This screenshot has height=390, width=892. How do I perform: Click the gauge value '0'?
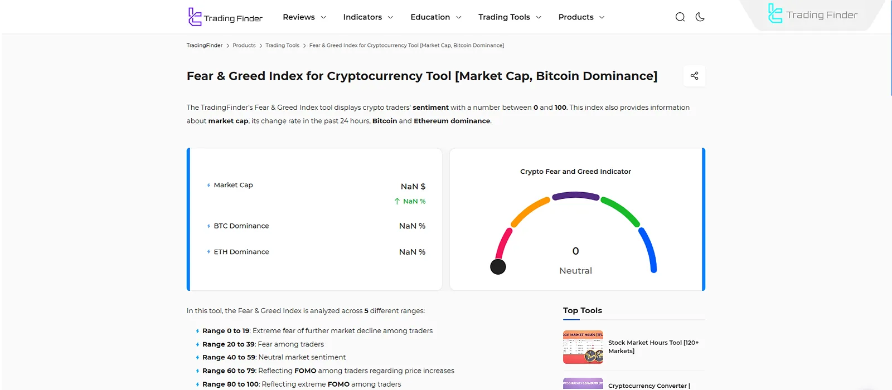(x=576, y=251)
